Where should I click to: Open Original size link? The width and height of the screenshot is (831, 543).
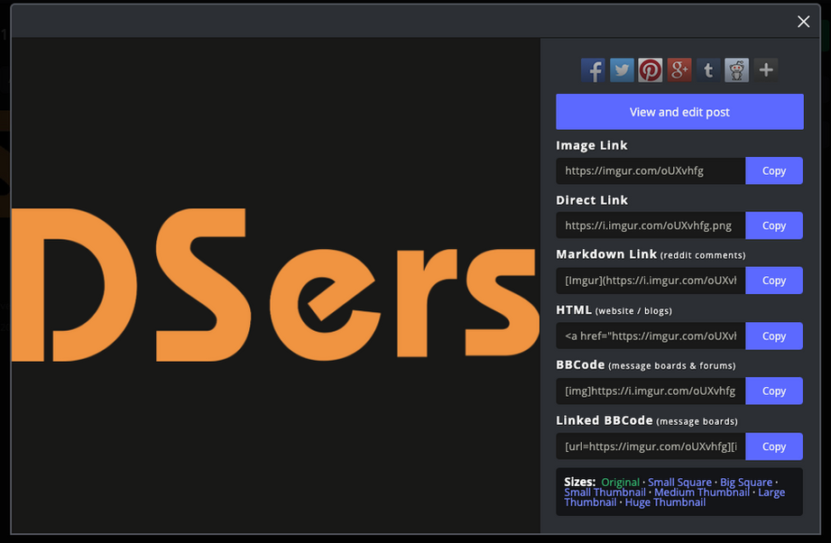tap(620, 482)
